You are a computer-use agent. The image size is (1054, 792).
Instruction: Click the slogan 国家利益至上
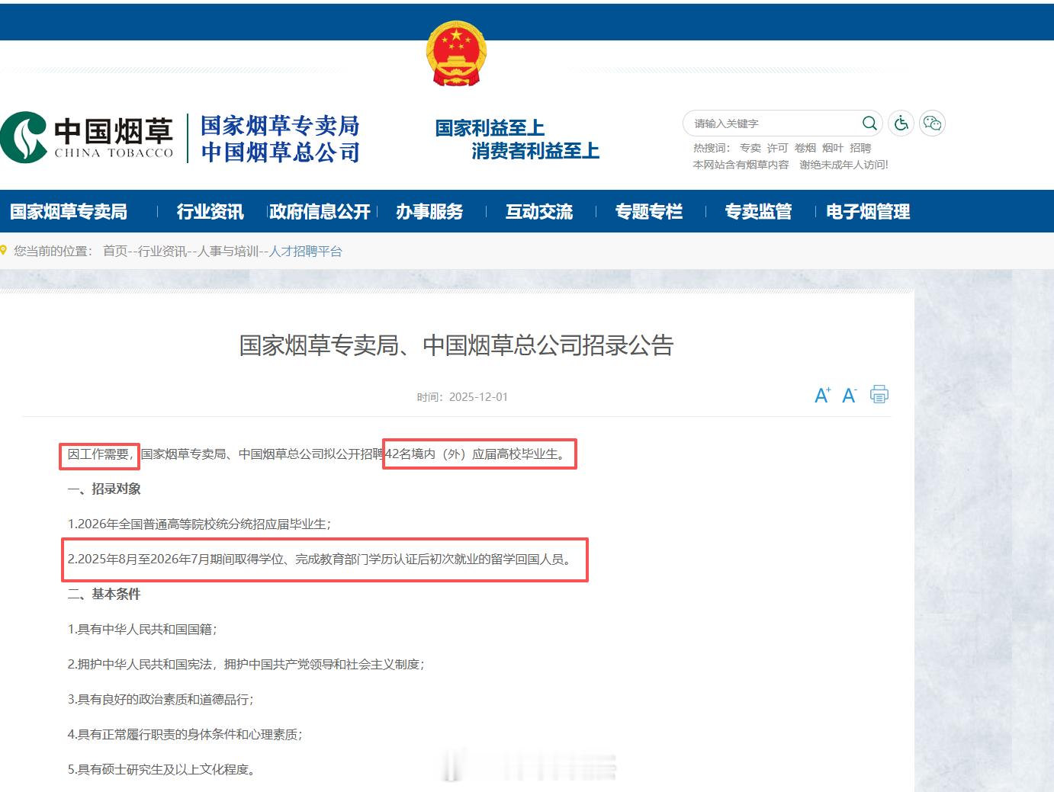click(x=490, y=128)
